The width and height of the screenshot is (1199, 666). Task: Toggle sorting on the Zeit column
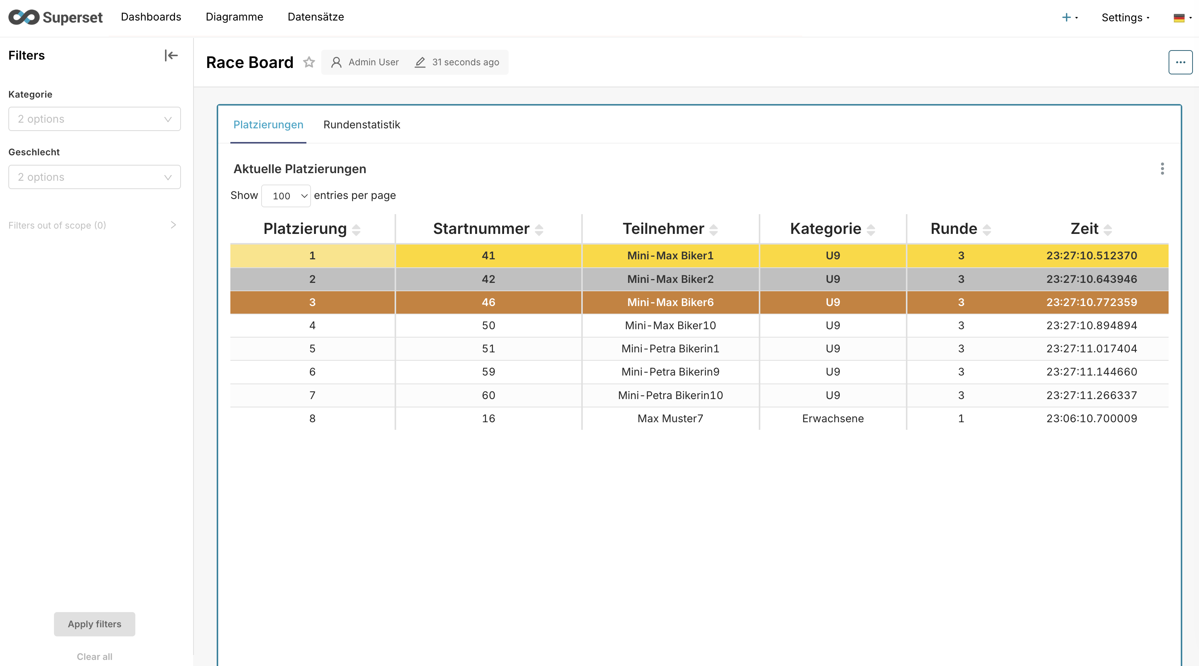pyautogui.click(x=1108, y=229)
